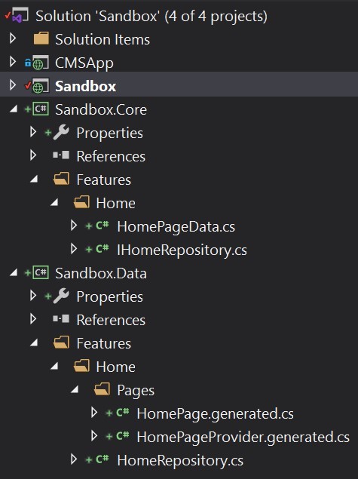Expand References under Sandbox.Core
358x479 pixels.
pos(33,155)
